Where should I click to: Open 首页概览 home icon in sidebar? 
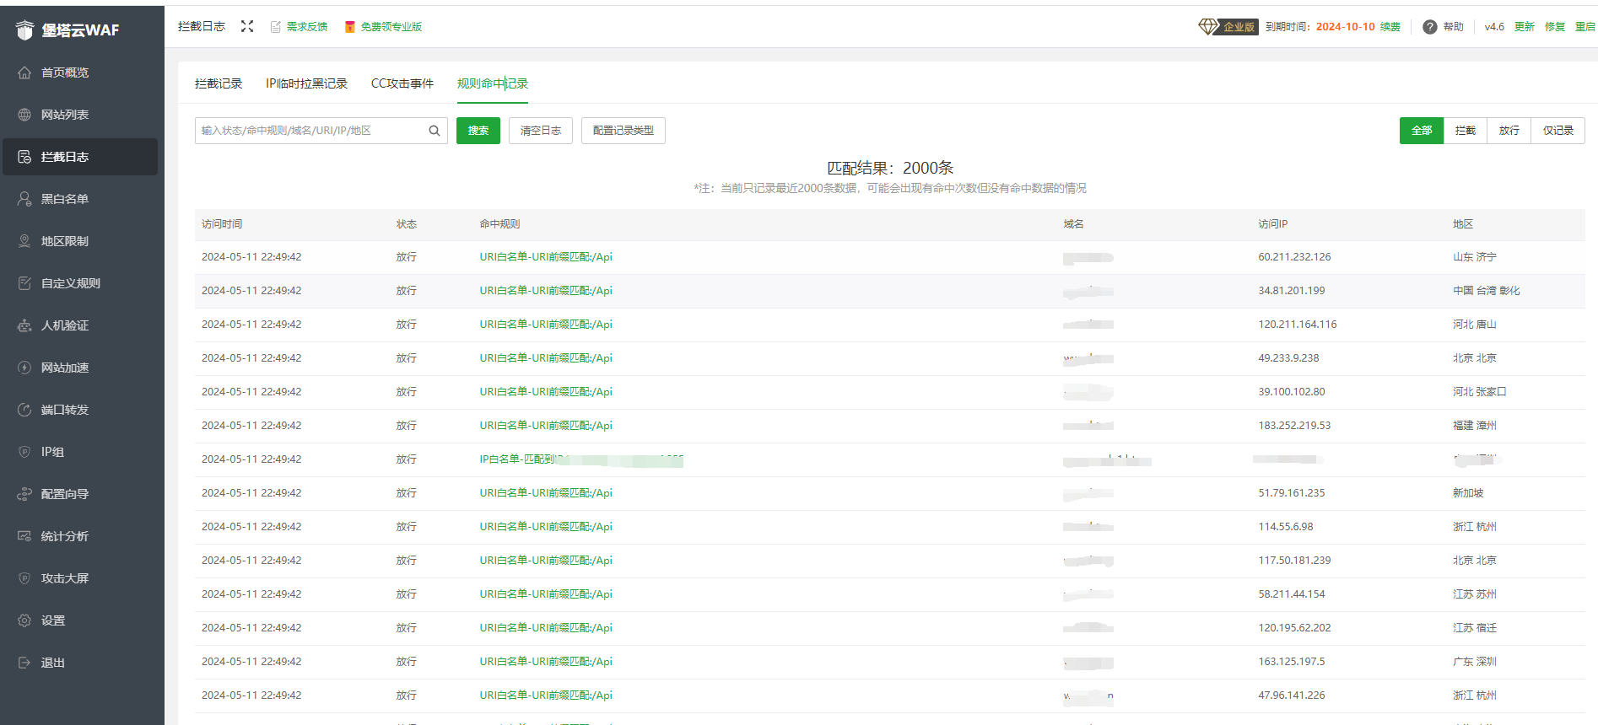pos(24,72)
